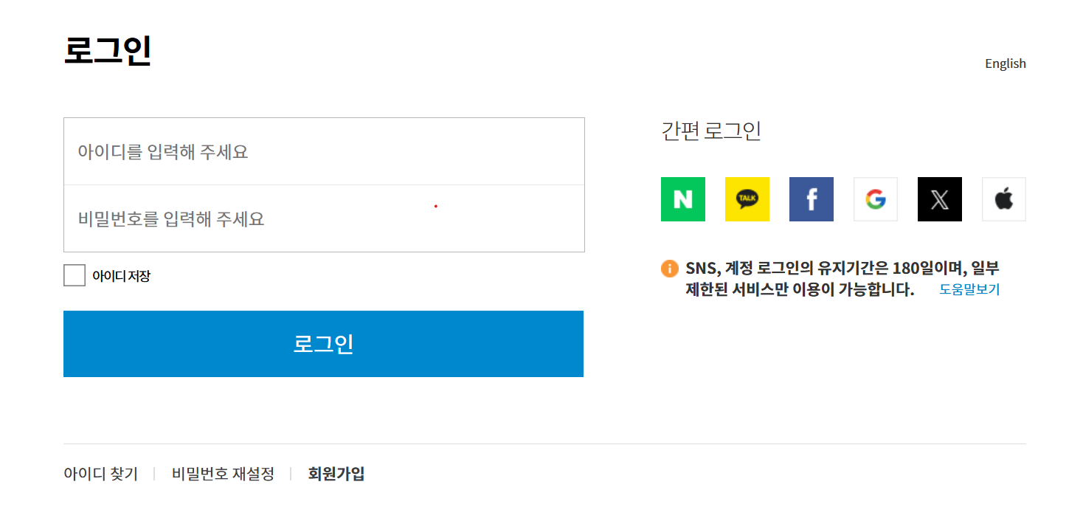Select the Facebook login icon
The width and height of the screenshot is (1083, 521).
tap(811, 199)
